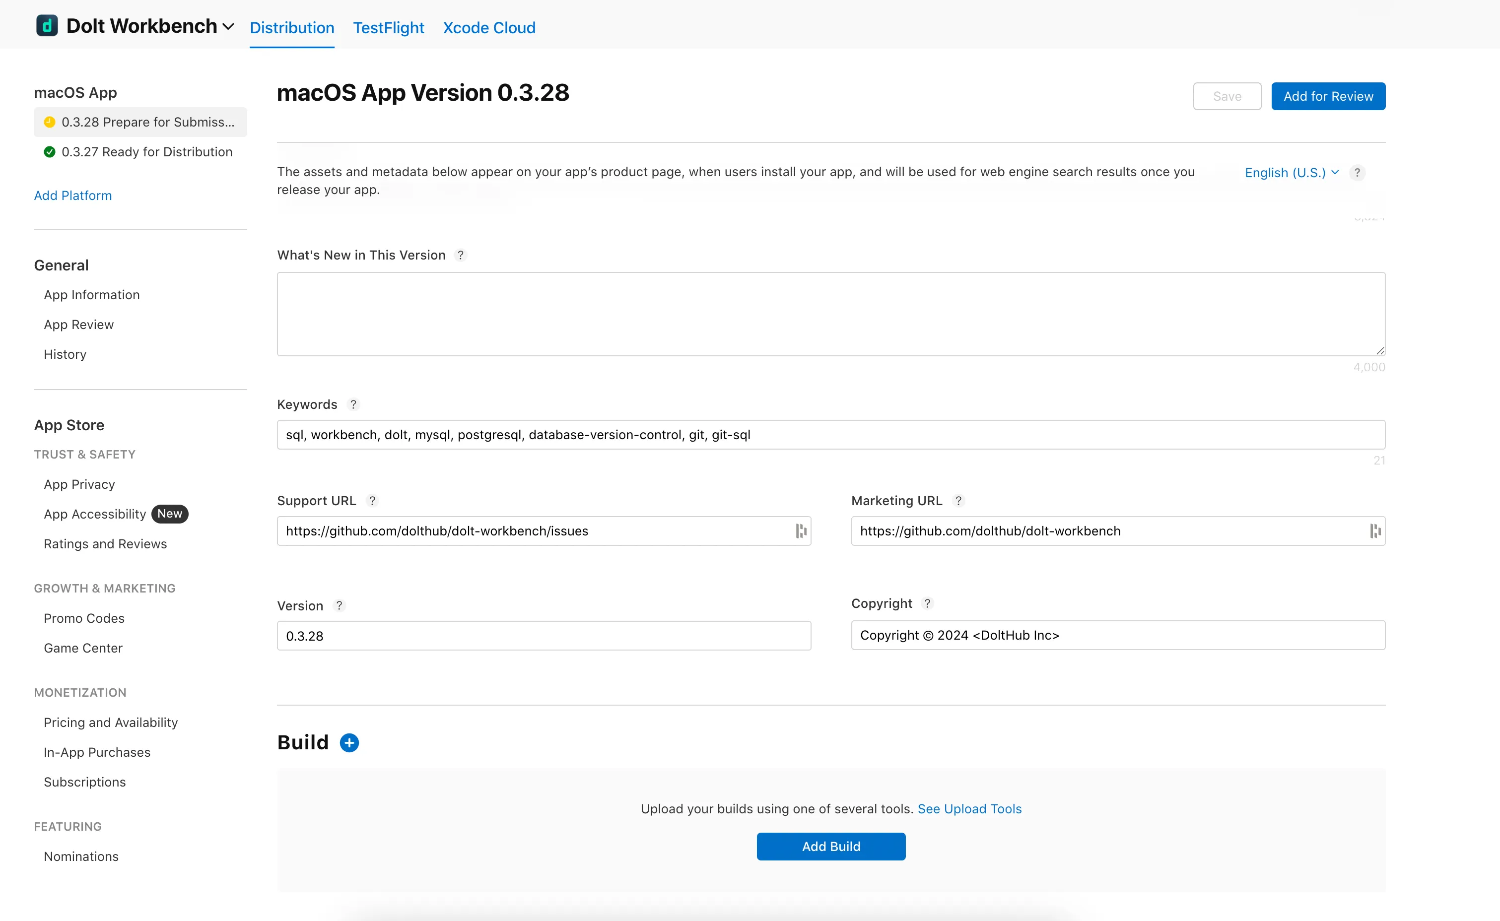Image resolution: width=1500 pixels, height=921 pixels.
Task: Click the Add Build button
Action: [831, 846]
